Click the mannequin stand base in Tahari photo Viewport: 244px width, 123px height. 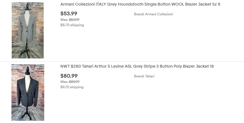[x=28, y=117]
